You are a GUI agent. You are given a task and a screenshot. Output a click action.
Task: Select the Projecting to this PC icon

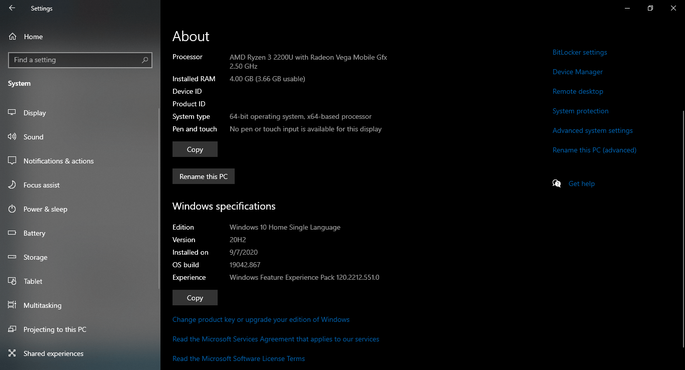point(12,329)
